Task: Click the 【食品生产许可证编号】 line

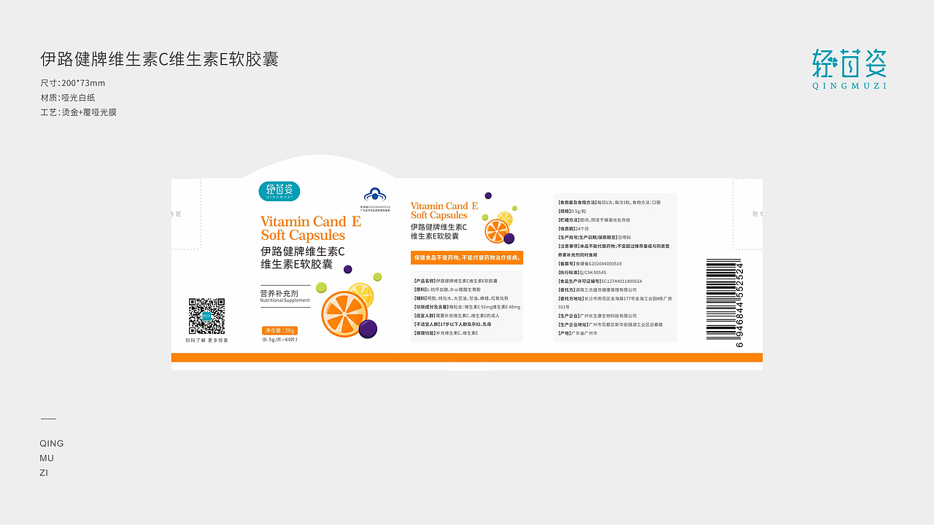Action: point(600,281)
